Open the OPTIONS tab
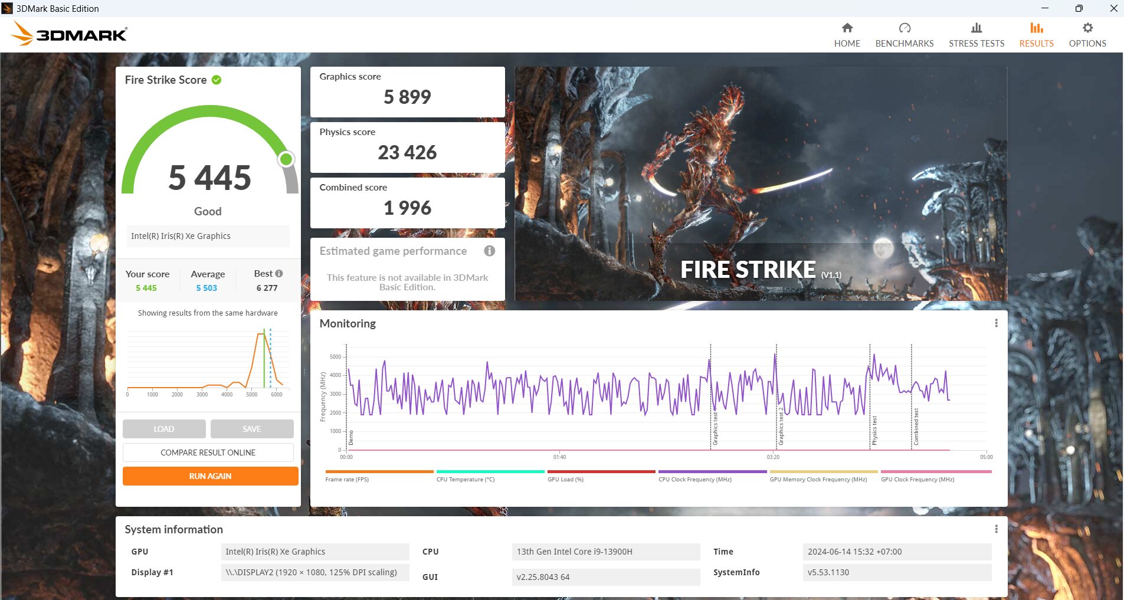1124x600 pixels. [1087, 35]
